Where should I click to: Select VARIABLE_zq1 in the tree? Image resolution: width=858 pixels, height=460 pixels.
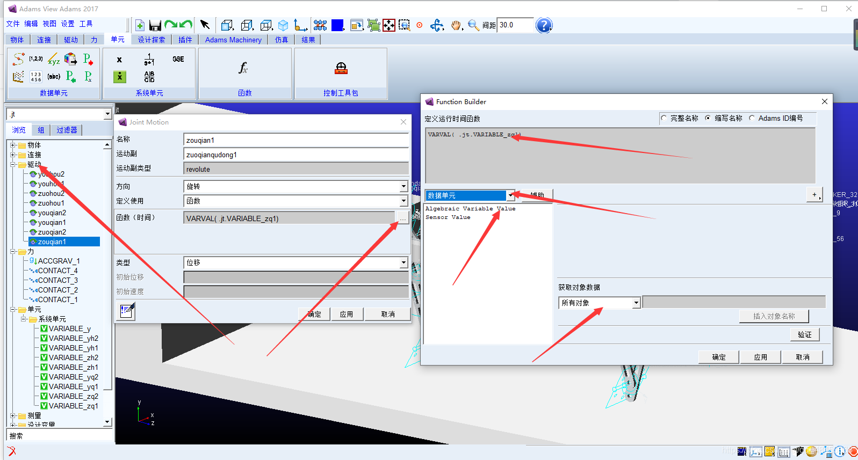pyautogui.click(x=74, y=406)
